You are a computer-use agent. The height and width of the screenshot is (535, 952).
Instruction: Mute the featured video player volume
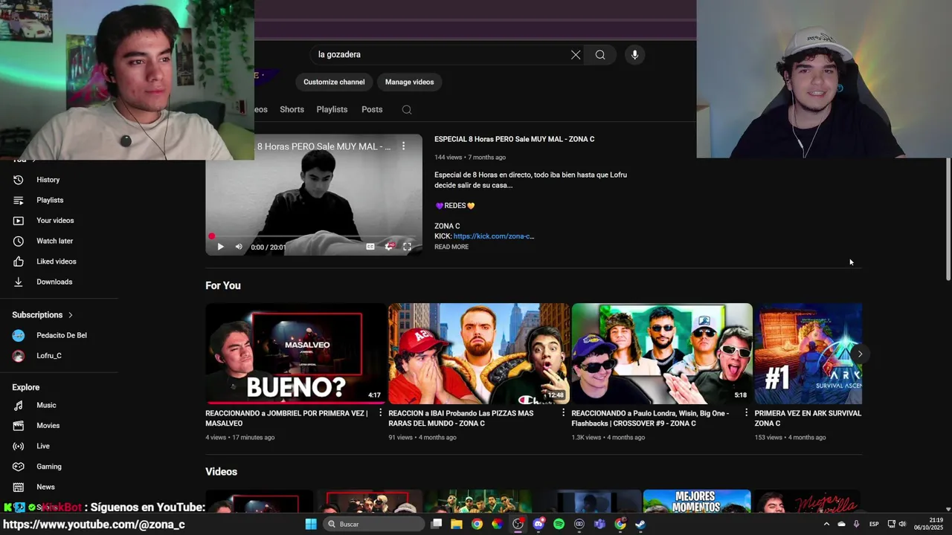point(239,247)
